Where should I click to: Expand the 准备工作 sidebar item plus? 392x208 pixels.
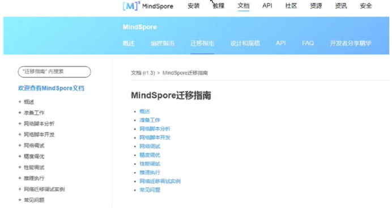click(20, 112)
